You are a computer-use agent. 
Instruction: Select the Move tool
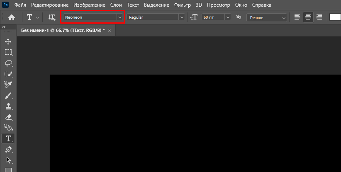coord(8,41)
